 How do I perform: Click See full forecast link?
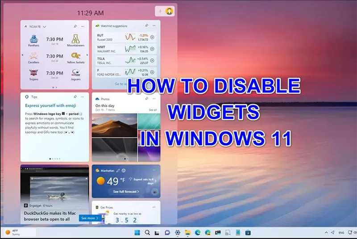(x=126, y=192)
